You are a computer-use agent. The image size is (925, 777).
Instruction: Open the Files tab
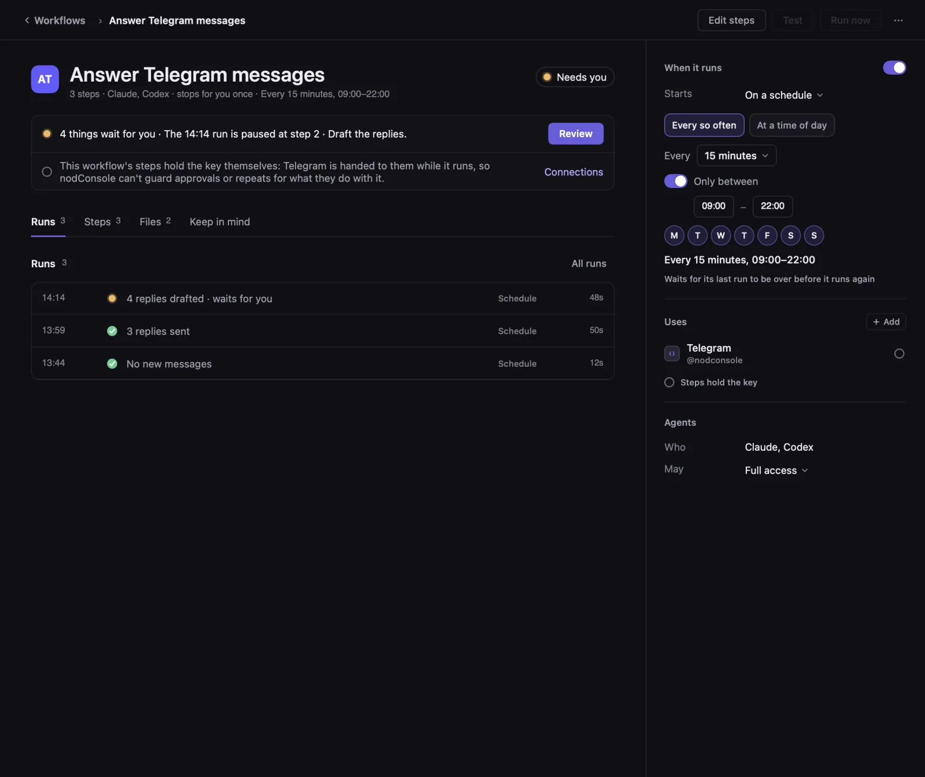tap(155, 222)
